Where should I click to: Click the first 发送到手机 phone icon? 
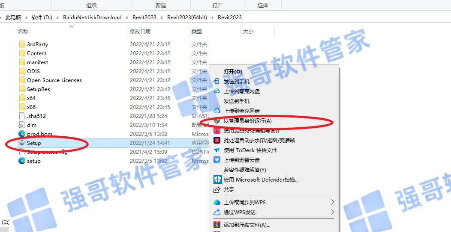click(x=217, y=82)
